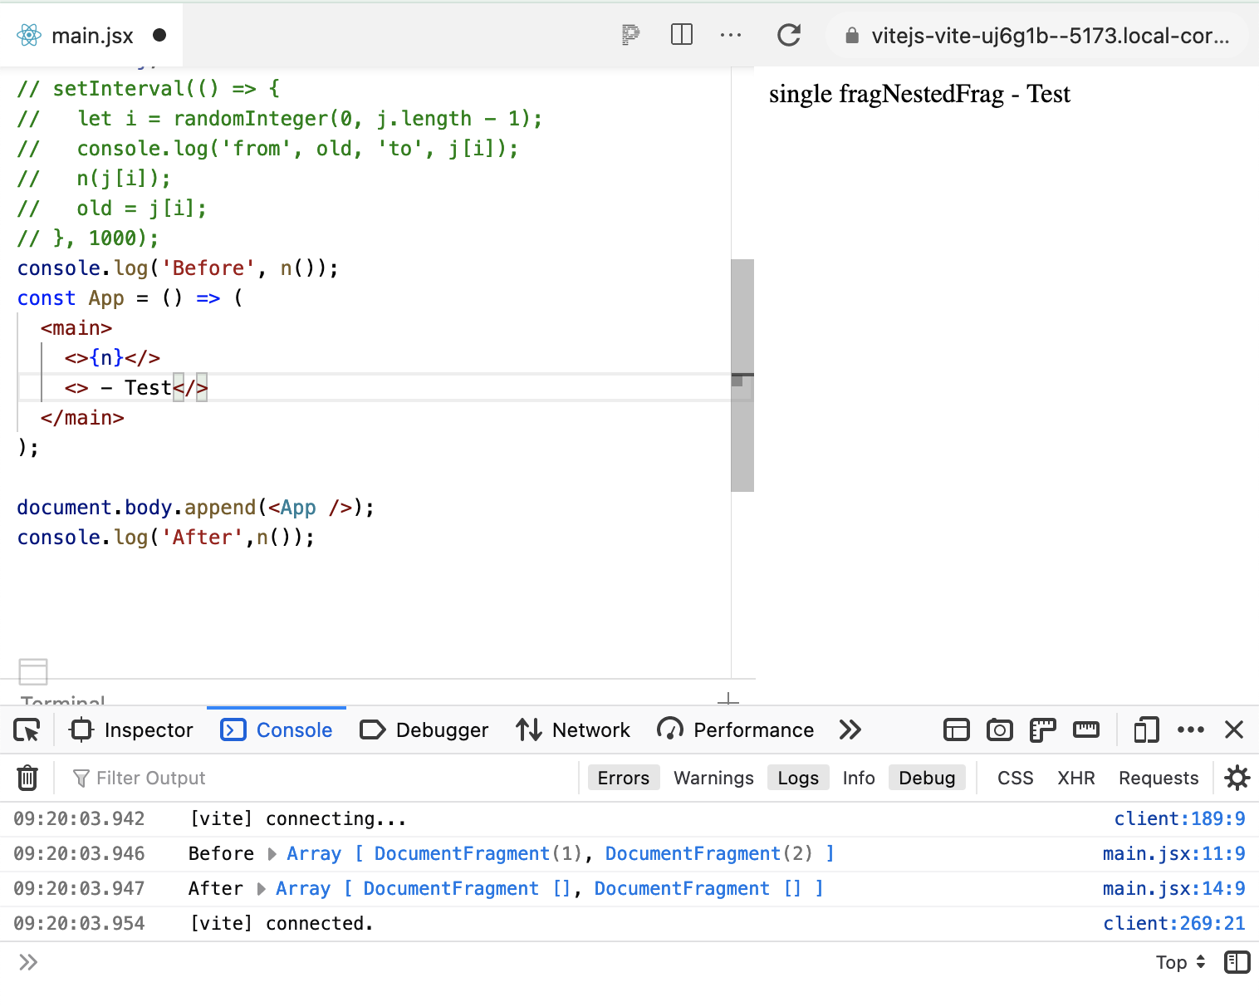Toggle Debug filter
The height and width of the screenshot is (1007, 1259).
927,778
